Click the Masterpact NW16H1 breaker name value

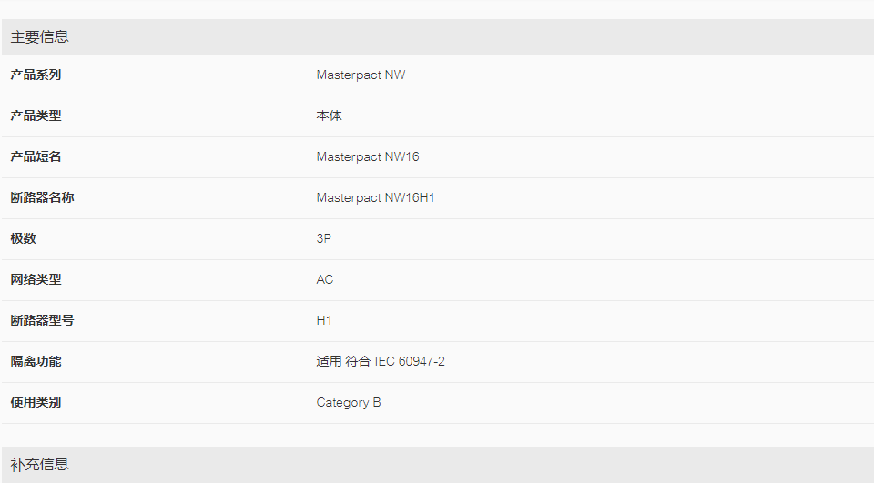[375, 197]
